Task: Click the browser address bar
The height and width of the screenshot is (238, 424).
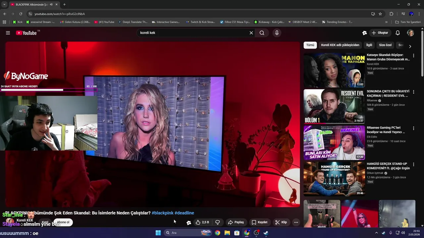Action: coord(199,14)
